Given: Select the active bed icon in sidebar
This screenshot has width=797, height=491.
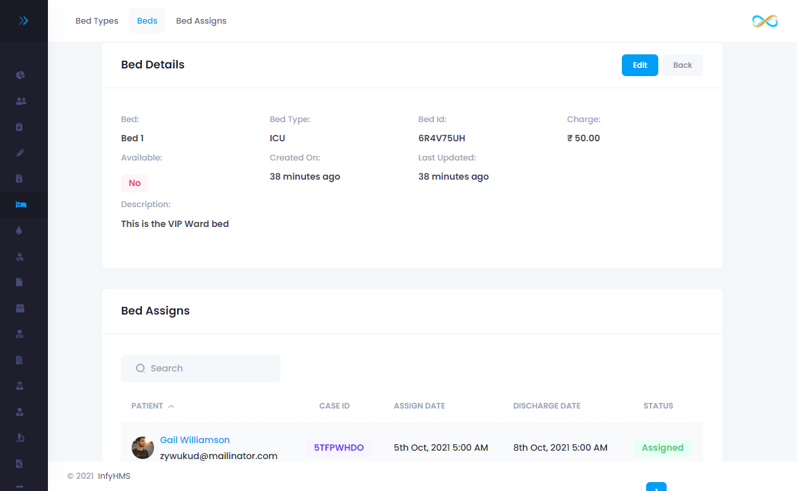Looking at the screenshot, I should coord(20,205).
